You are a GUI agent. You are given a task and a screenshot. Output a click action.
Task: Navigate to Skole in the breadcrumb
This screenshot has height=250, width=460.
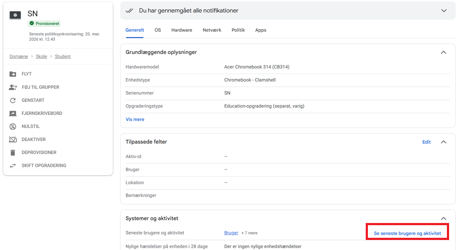(x=41, y=57)
